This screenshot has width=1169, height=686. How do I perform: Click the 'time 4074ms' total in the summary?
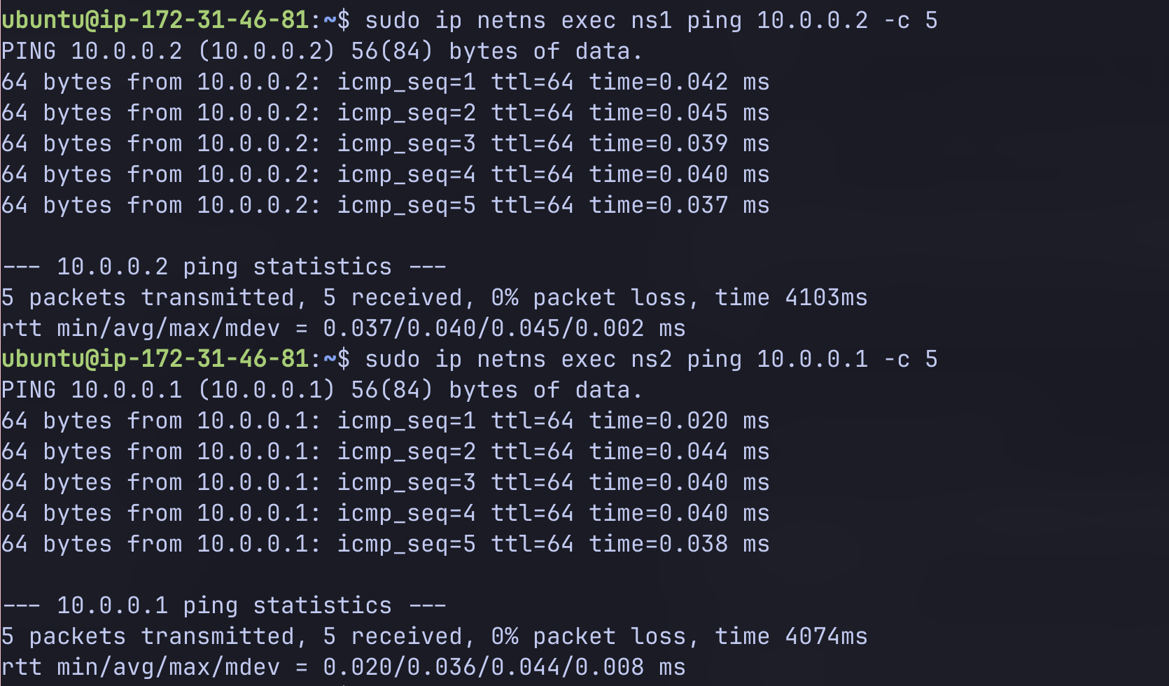(x=790, y=636)
